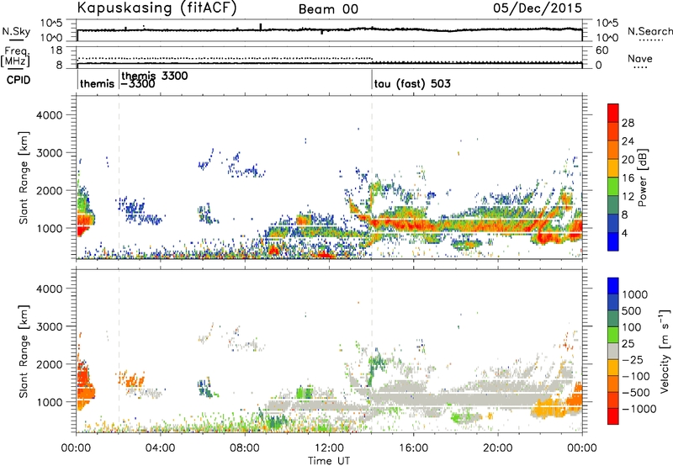Click the Power [dB] colorbar title
The width and height of the screenshot is (673, 466).
point(643,177)
